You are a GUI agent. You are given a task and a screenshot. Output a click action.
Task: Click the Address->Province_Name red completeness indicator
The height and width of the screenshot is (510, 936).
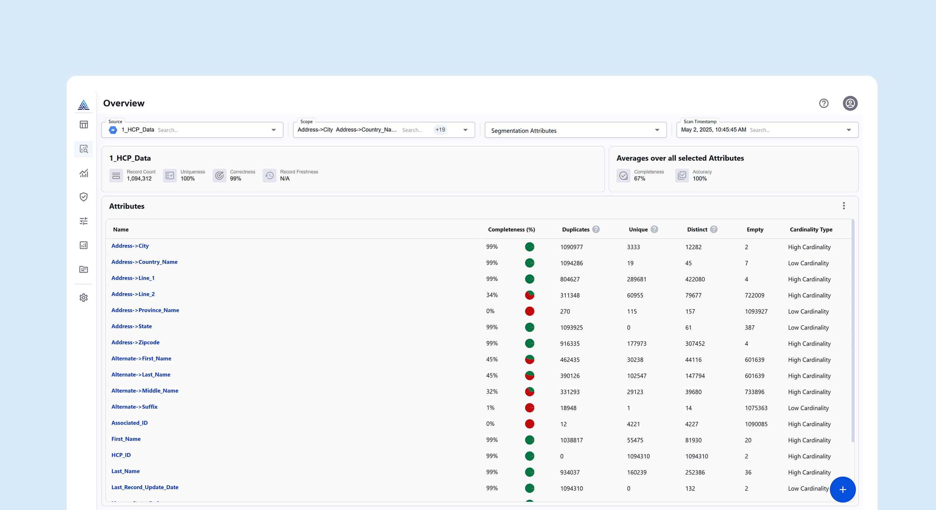(529, 311)
